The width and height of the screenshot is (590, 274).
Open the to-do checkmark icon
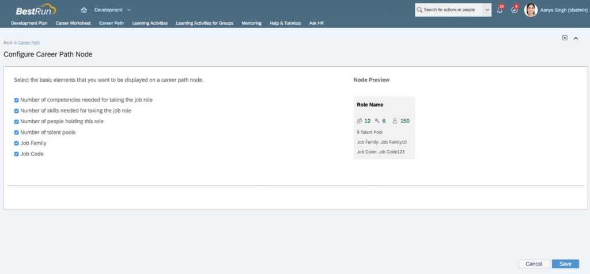coord(514,10)
